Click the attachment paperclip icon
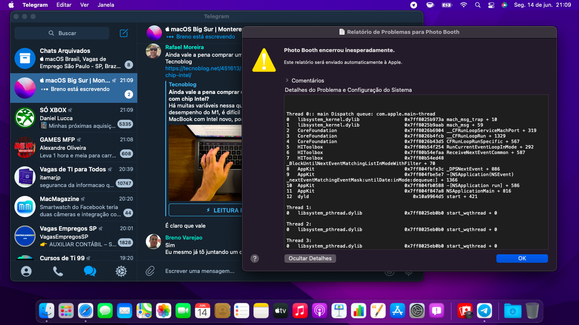The width and height of the screenshot is (579, 325). [150, 271]
